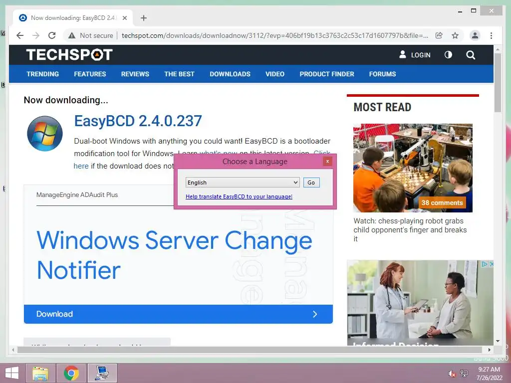This screenshot has width=511, height=383.
Task: Click the horizontal scrollbar left arrow
Action: [12, 350]
